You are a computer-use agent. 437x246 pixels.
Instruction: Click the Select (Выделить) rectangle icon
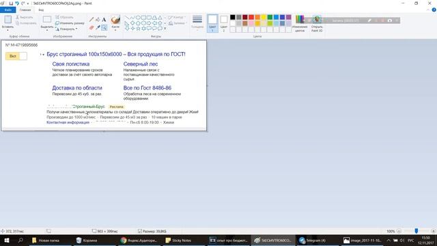point(47,19)
